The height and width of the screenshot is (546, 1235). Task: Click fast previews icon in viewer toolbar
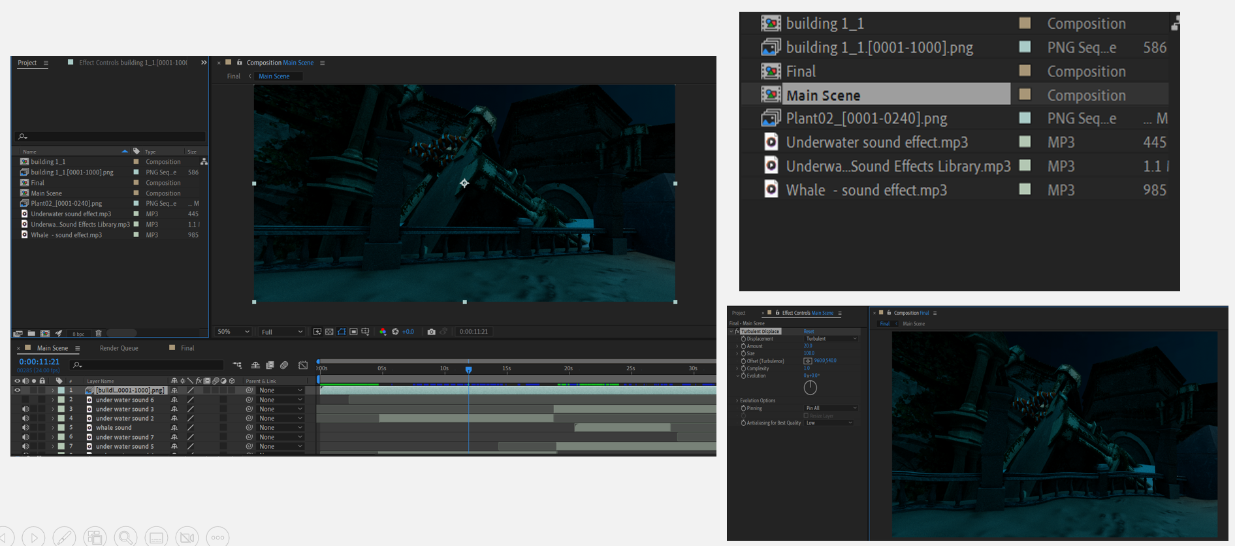point(317,332)
